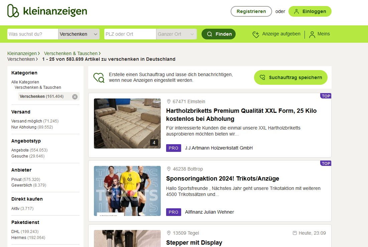Click the Suchauftrag speichern button

[x=290, y=77]
